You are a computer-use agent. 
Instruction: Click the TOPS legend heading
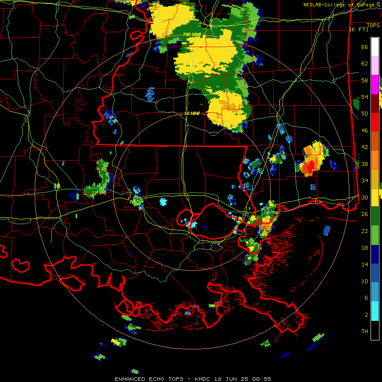point(373,25)
